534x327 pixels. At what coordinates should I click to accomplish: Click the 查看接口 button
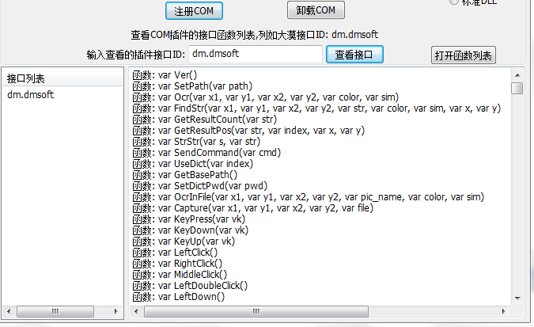click(354, 55)
